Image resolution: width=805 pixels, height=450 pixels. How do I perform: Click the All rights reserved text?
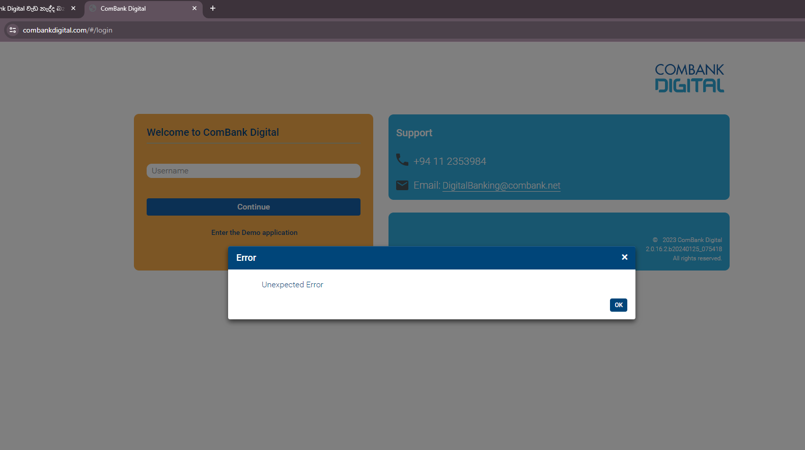(697, 258)
